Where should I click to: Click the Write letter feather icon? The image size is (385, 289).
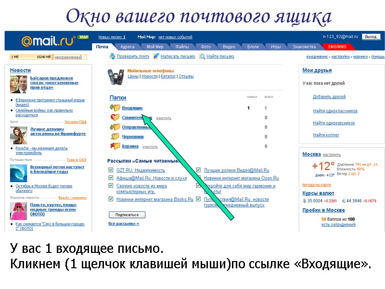point(156,56)
